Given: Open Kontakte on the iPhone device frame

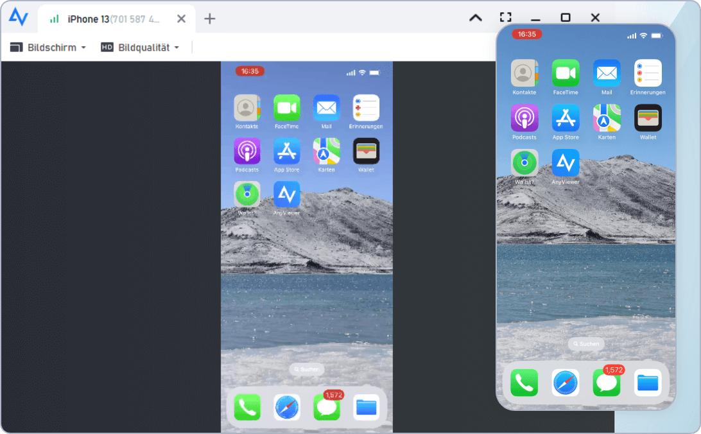Looking at the screenshot, I should 524,73.
